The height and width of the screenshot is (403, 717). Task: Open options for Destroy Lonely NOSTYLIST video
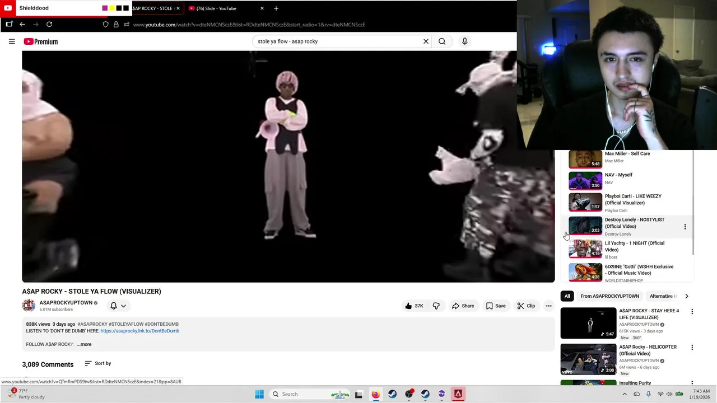click(685, 227)
